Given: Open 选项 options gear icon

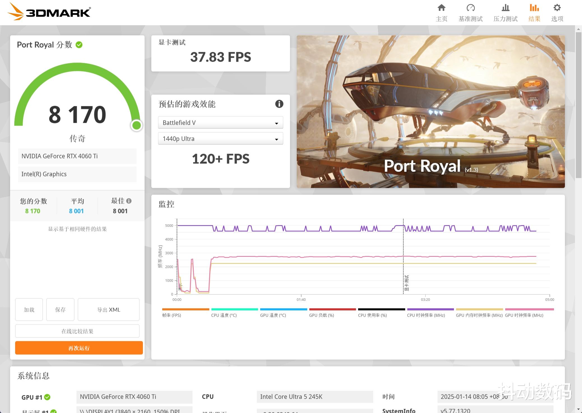Looking at the screenshot, I should click(557, 8).
